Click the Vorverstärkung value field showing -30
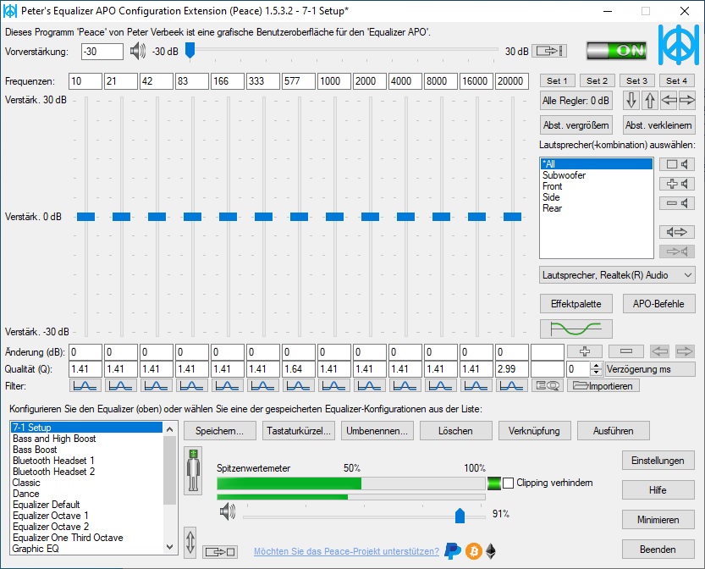 click(102, 52)
